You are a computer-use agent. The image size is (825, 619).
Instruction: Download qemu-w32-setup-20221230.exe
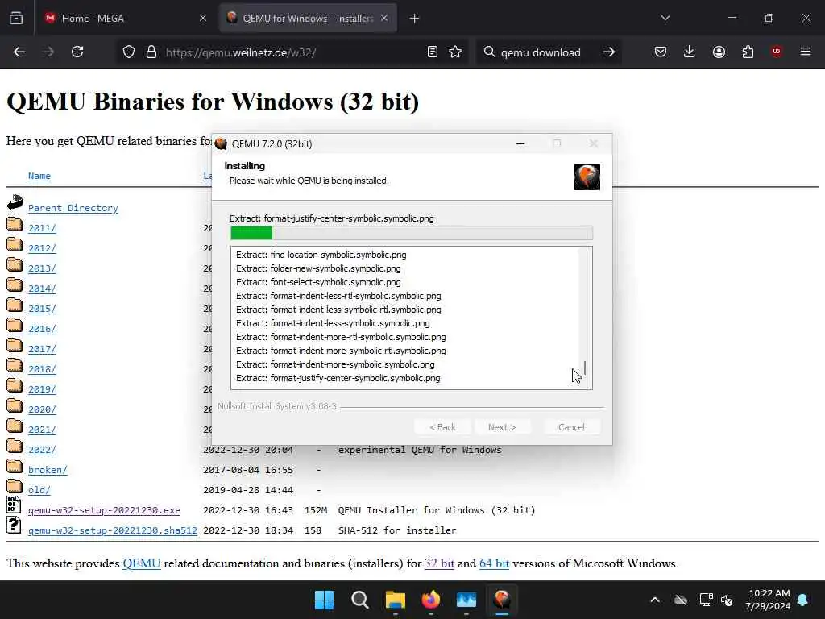(x=104, y=510)
